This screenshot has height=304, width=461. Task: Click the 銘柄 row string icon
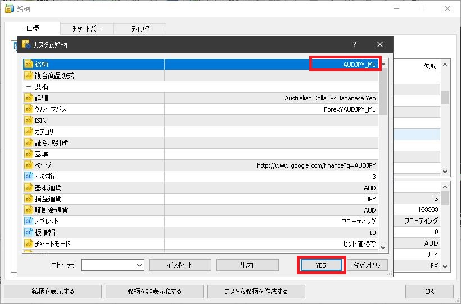(x=29, y=65)
